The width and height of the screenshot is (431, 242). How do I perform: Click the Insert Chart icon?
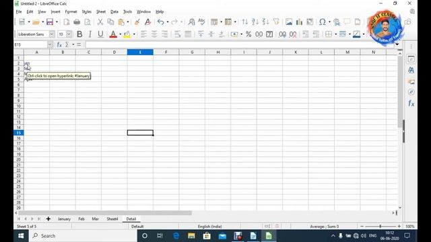pos(299,22)
